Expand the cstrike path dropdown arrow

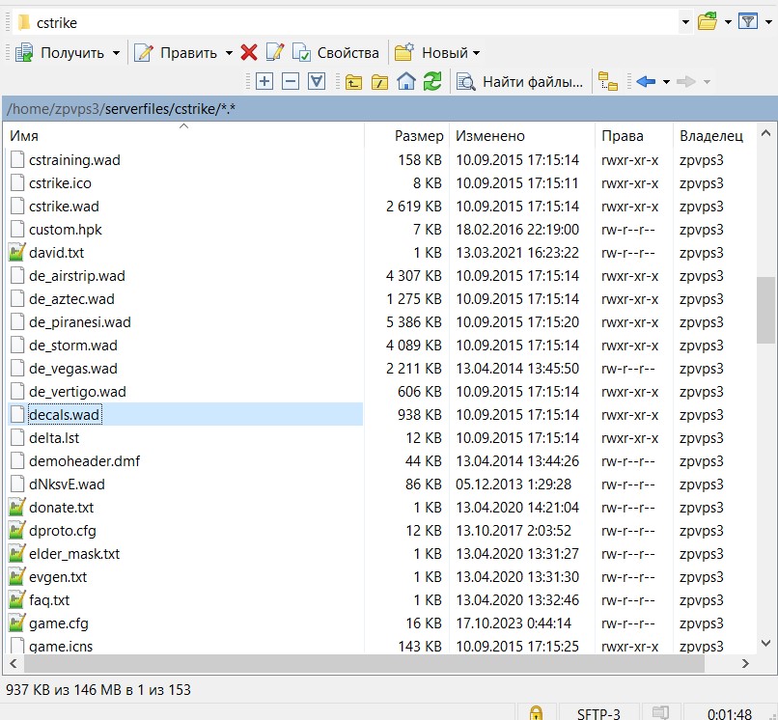tap(685, 22)
